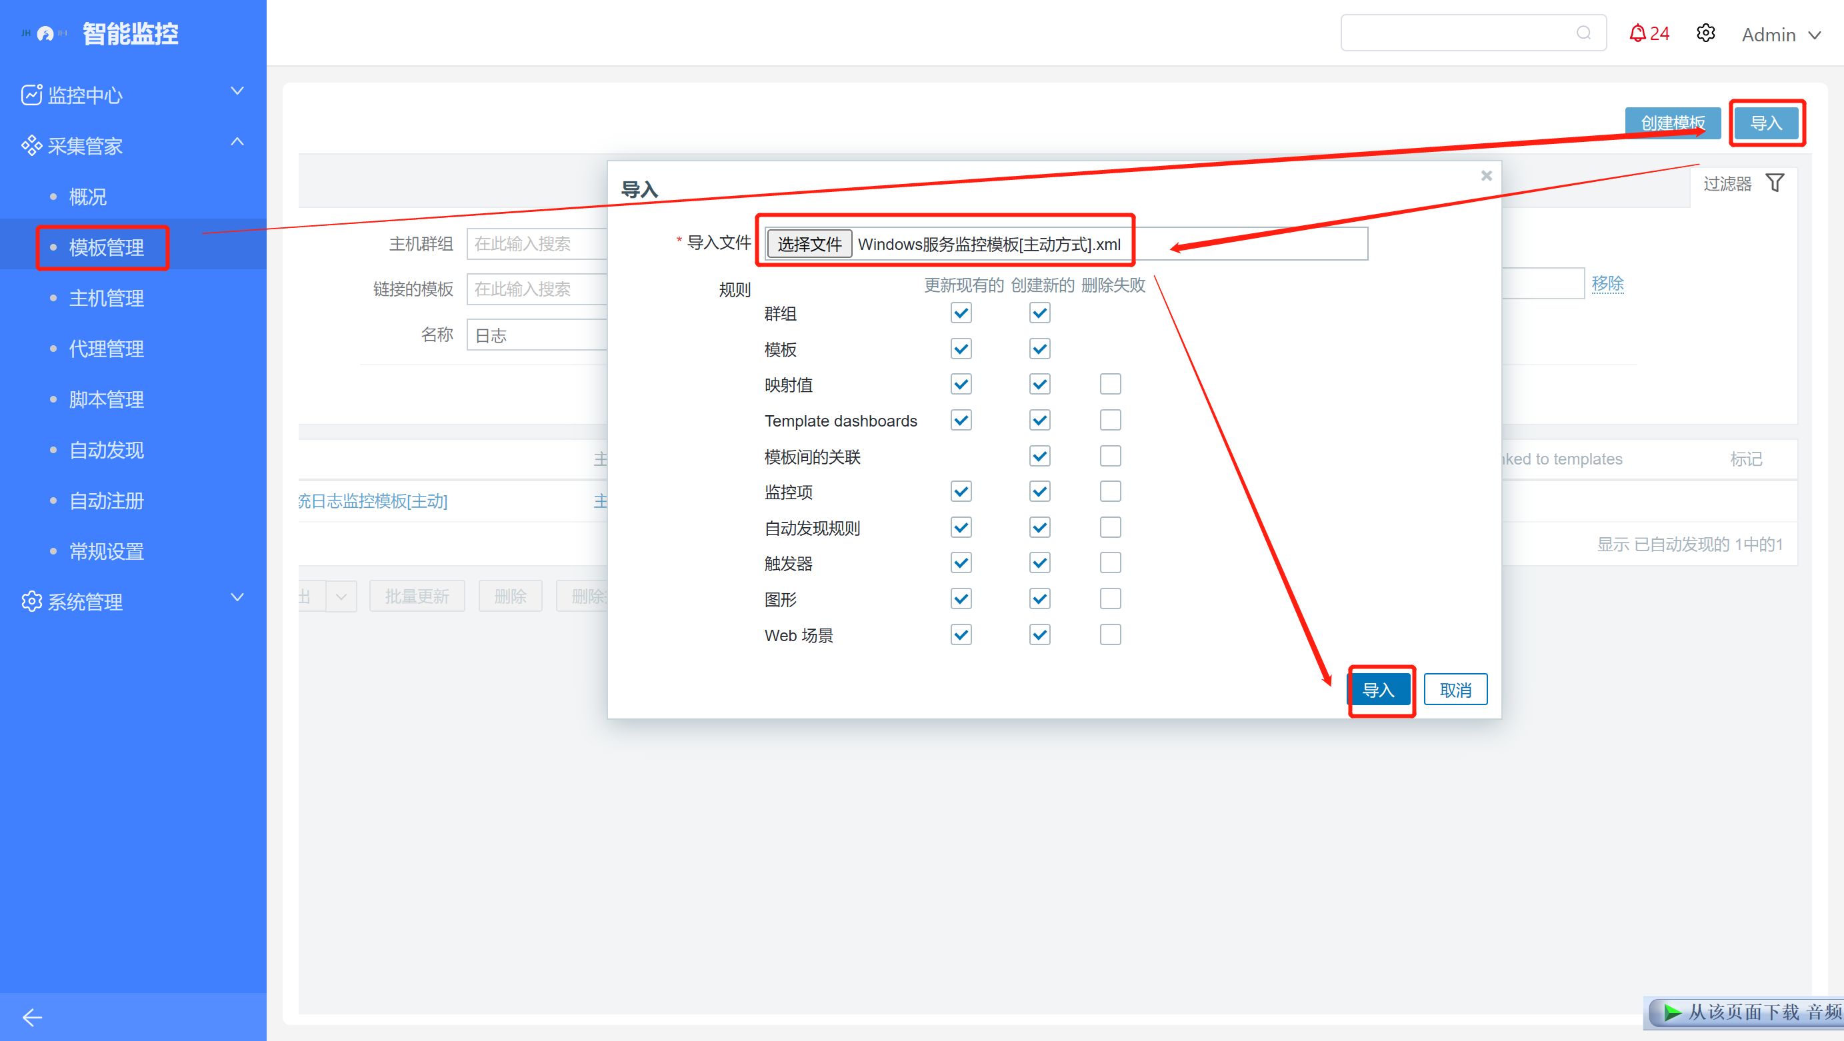Click the 监控中心 chart icon
The image size is (1844, 1041).
(31, 95)
